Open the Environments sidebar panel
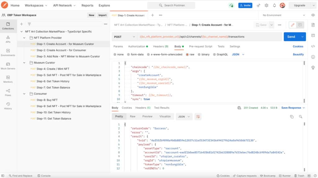 pyautogui.click(x=8, y=52)
